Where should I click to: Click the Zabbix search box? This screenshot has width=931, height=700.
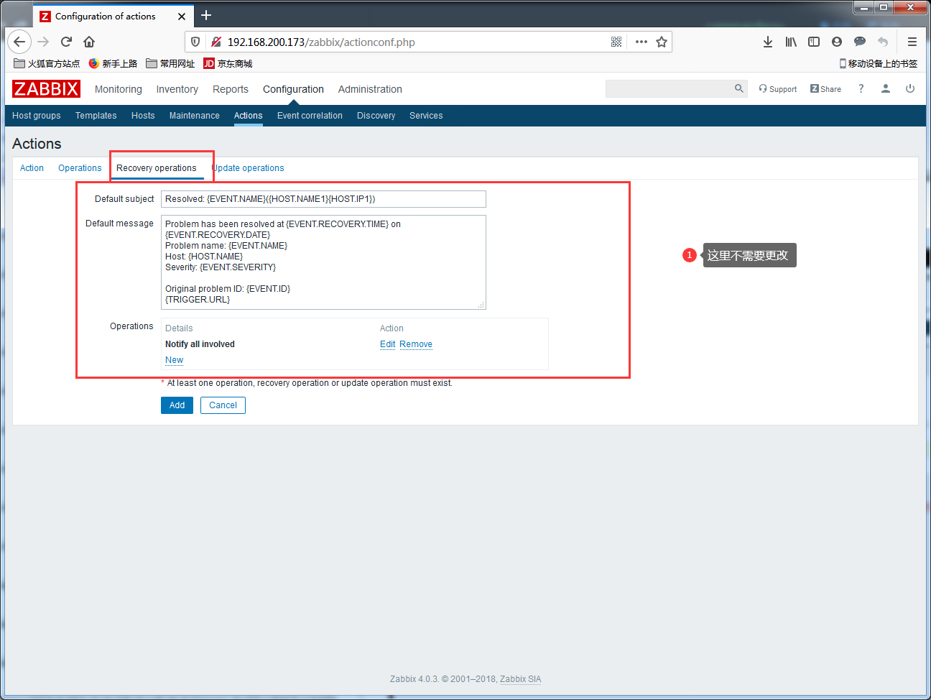(668, 88)
